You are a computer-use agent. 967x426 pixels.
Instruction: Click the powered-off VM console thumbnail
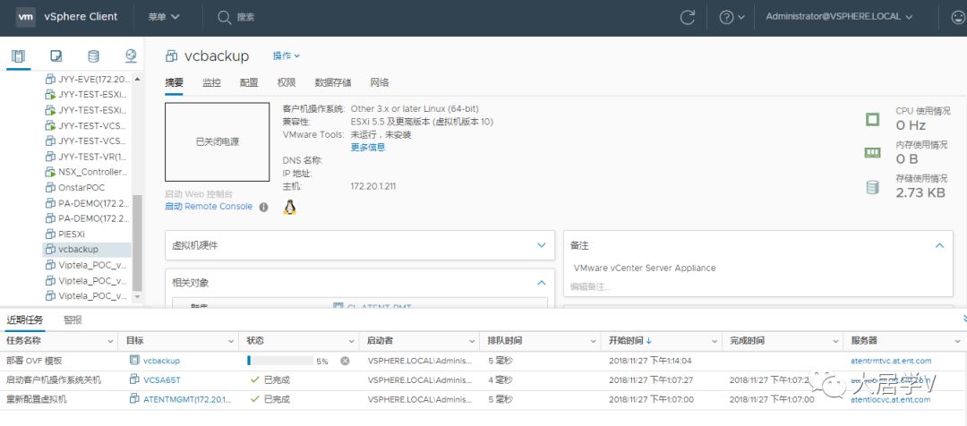[217, 141]
